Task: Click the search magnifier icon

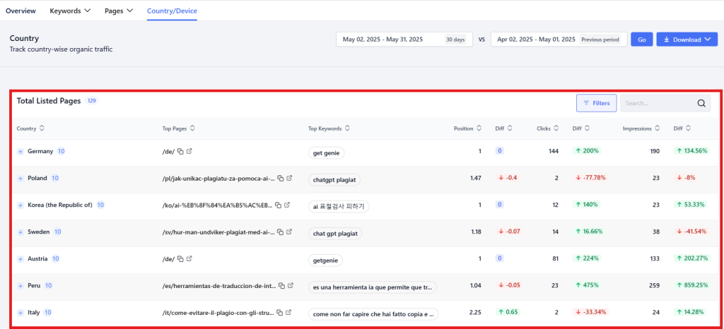Action: click(x=701, y=104)
